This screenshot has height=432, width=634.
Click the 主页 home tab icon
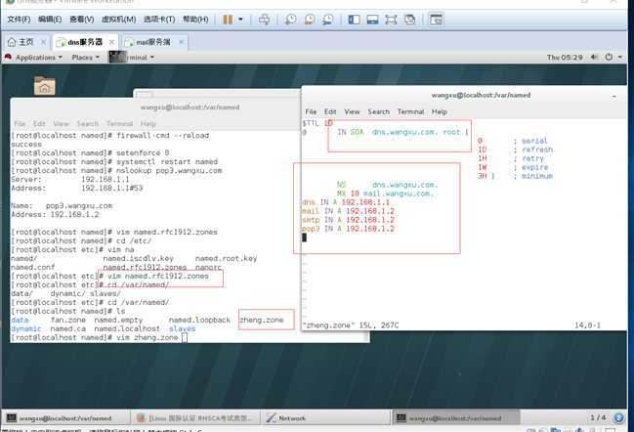tap(12, 42)
